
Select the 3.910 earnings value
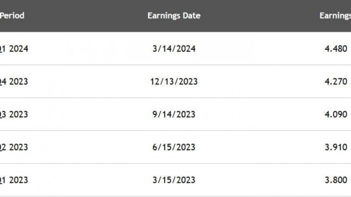click(336, 147)
